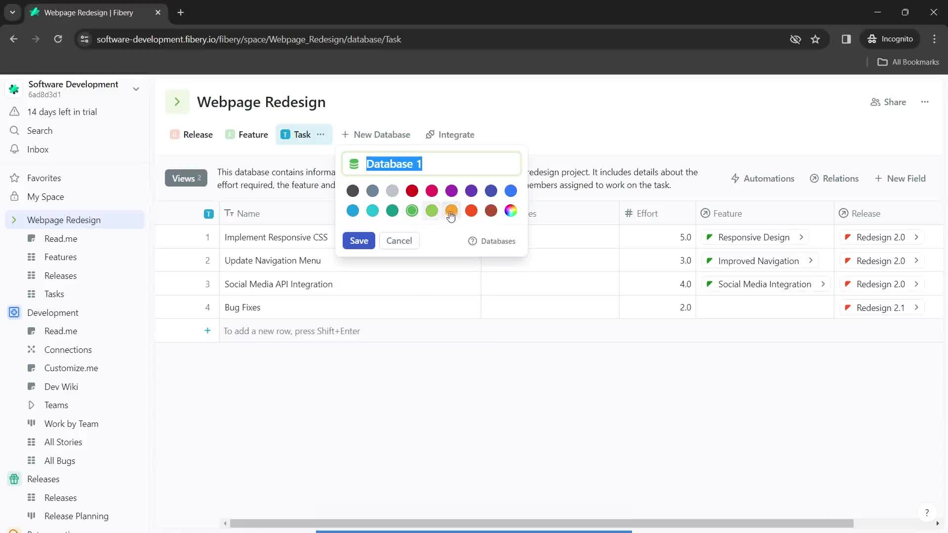Click the Release tab label
Viewport: 948px width, 533px height.
point(197,135)
